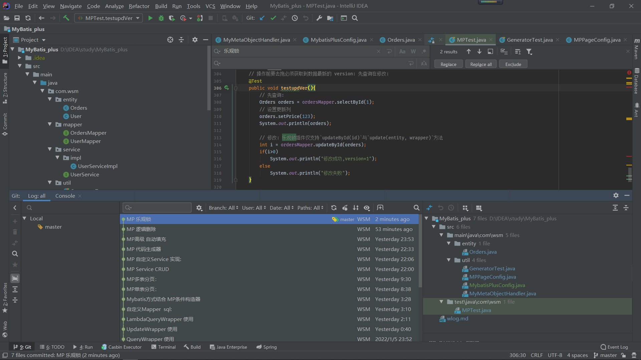Click the Replace all button
This screenshot has height=360, width=641.
click(x=481, y=64)
